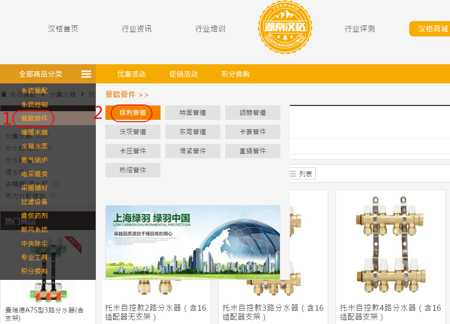
Task: Choose 东尾管道 subcategory
Action: tap(193, 132)
